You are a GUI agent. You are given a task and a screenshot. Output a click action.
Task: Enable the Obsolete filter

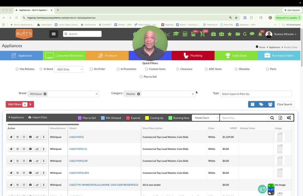tap(236, 69)
